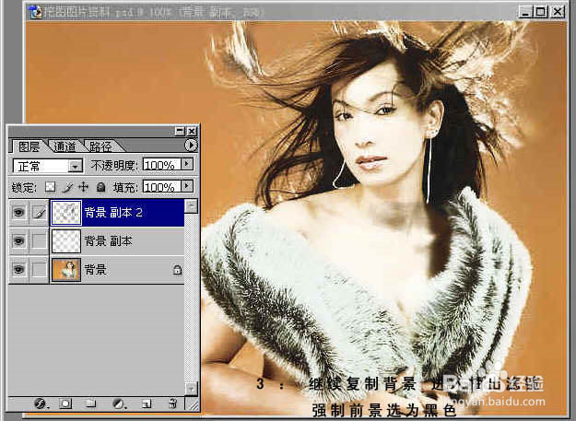Add a layer mask

click(65, 403)
